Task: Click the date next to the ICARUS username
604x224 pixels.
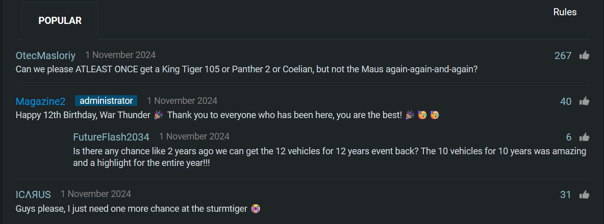Action: coord(96,194)
